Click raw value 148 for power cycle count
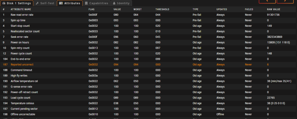 269,54
